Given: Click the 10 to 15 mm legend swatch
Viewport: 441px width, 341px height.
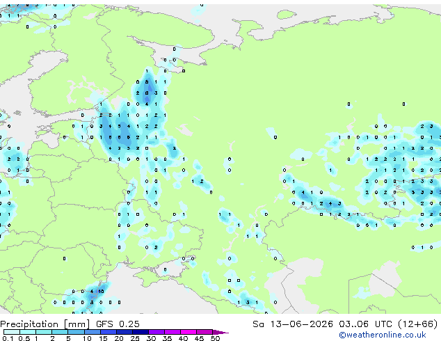Looking at the screenshot, I should pyautogui.click(x=93, y=332).
